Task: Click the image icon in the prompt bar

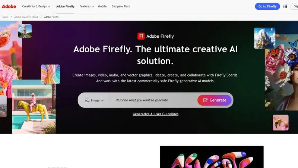Action: [87, 100]
